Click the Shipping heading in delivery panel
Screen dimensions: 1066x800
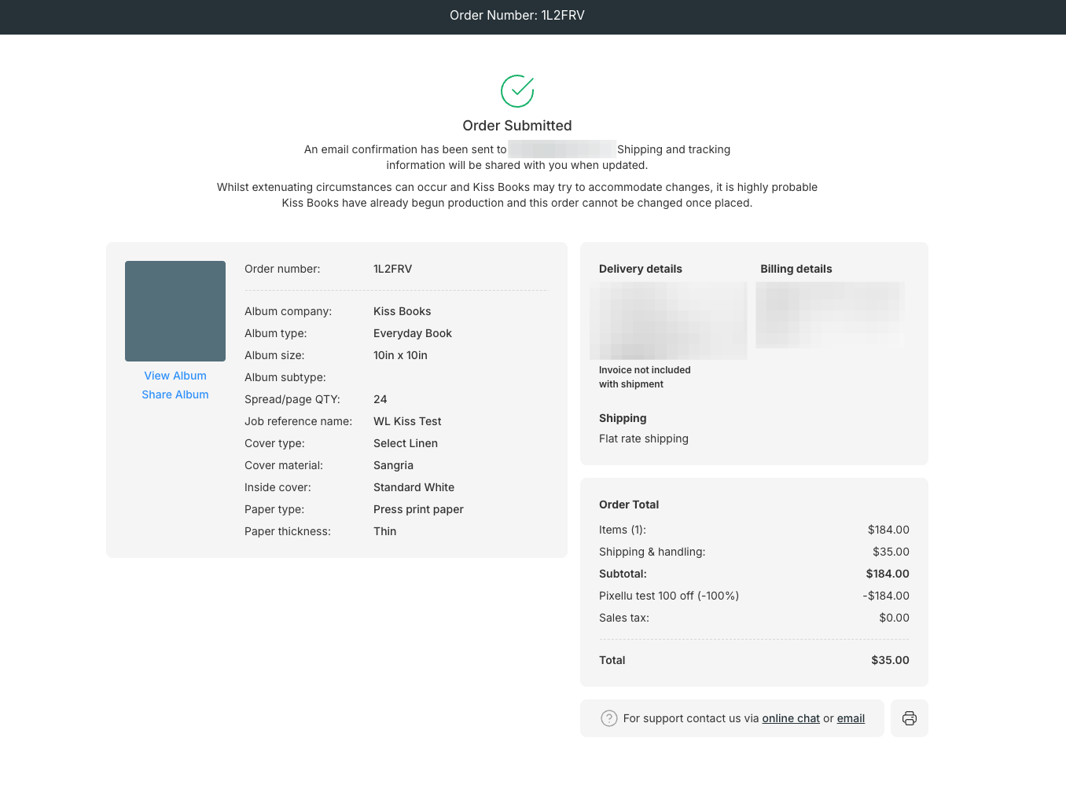(x=623, y=418)
